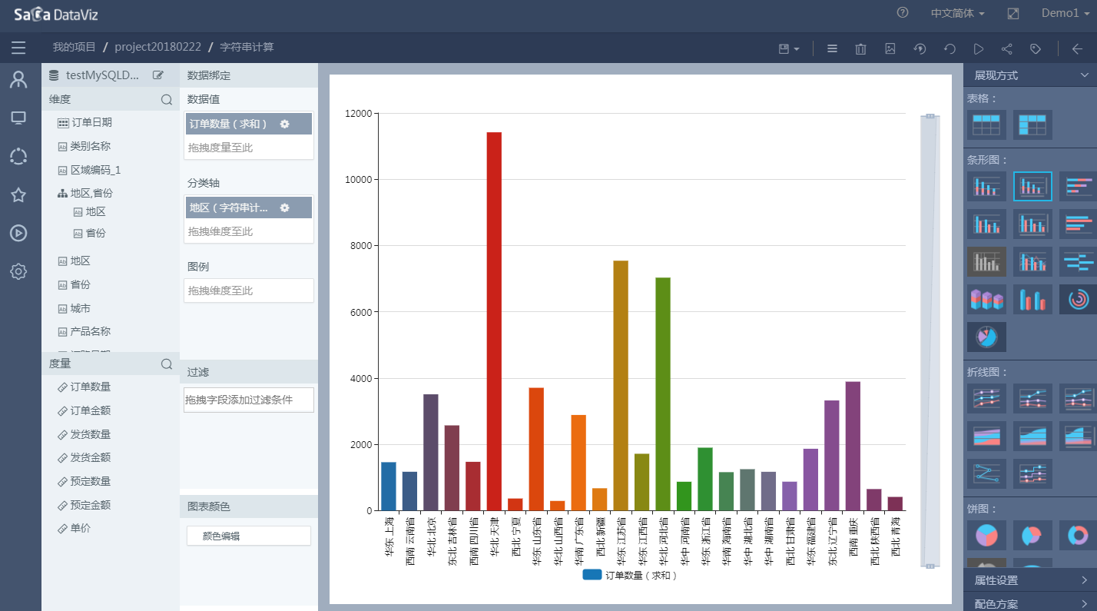
Task: Select the 订单金额 measure
Action: [84, 410]
